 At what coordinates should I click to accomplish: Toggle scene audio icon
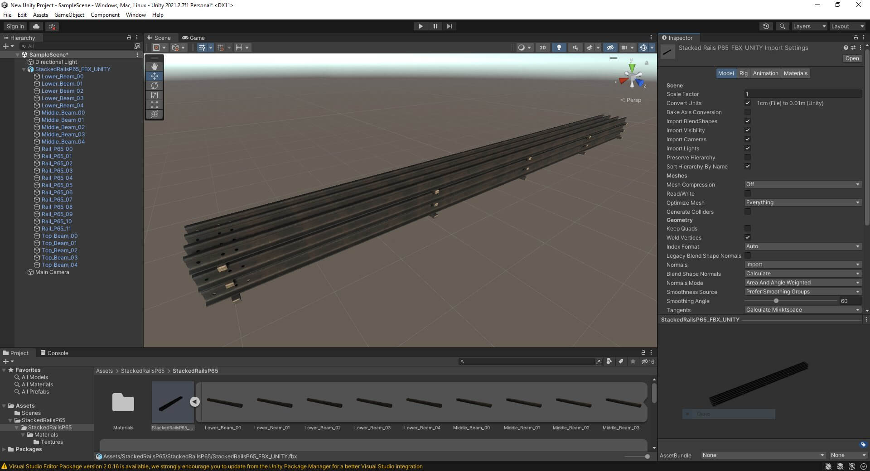(575, 48)
